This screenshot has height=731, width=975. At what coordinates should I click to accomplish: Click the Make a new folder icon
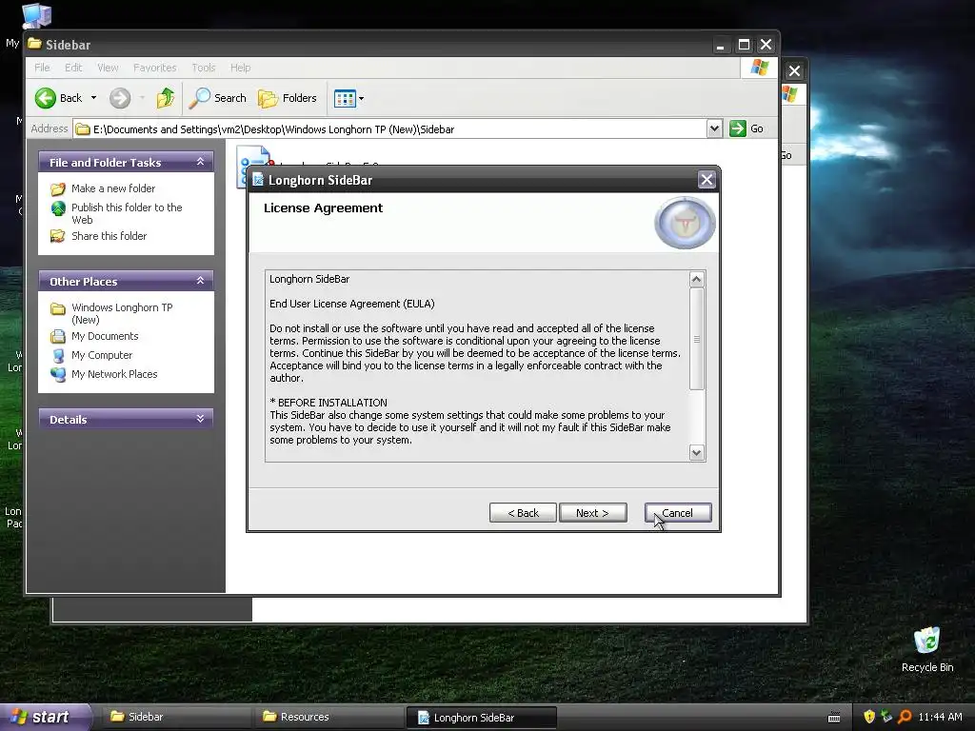(x=58, y=189)
